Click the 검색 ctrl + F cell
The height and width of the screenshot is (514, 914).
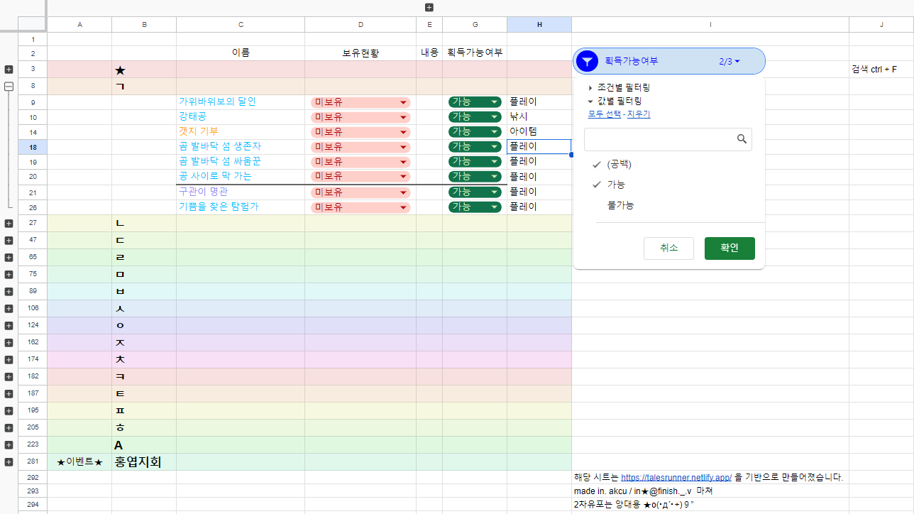[x=881, y=70]
